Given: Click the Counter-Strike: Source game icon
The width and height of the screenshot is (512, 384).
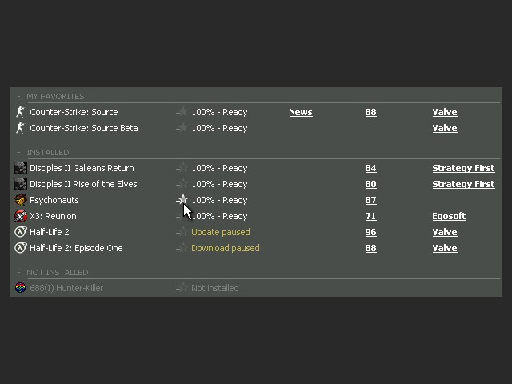Looking at the screenshot, I should click(x=20, y=112).
